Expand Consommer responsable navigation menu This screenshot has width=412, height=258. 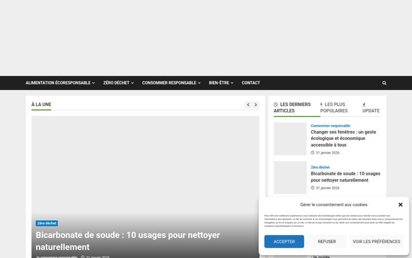pos(171,83)
